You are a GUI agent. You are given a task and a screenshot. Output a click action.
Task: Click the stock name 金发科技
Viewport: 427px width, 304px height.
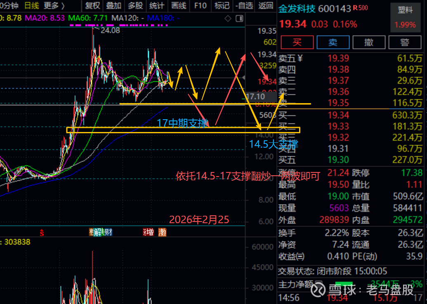click(297, 9)
